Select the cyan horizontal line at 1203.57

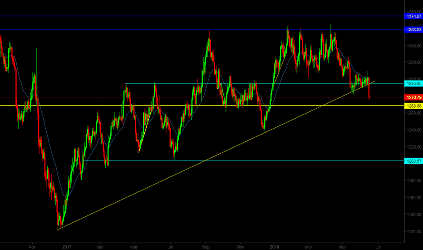[243, 161]
